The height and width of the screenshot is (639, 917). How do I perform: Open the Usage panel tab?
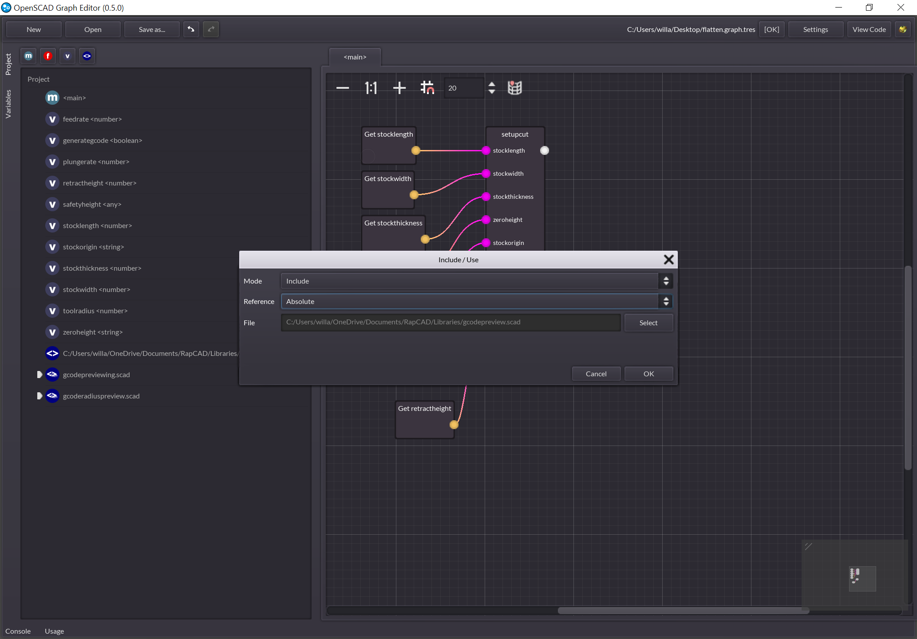[x=54, y=631]
